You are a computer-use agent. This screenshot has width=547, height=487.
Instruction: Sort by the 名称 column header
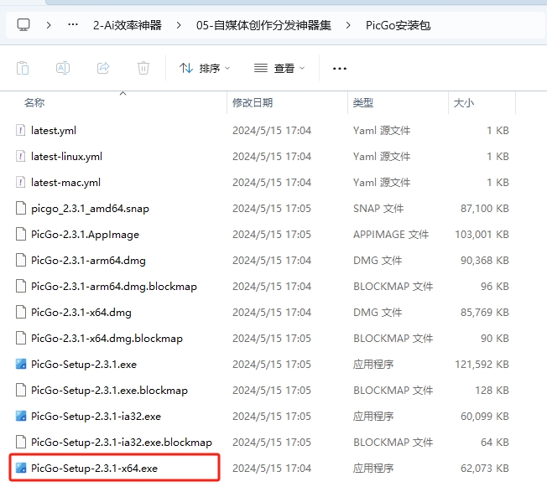click(34, 102)
